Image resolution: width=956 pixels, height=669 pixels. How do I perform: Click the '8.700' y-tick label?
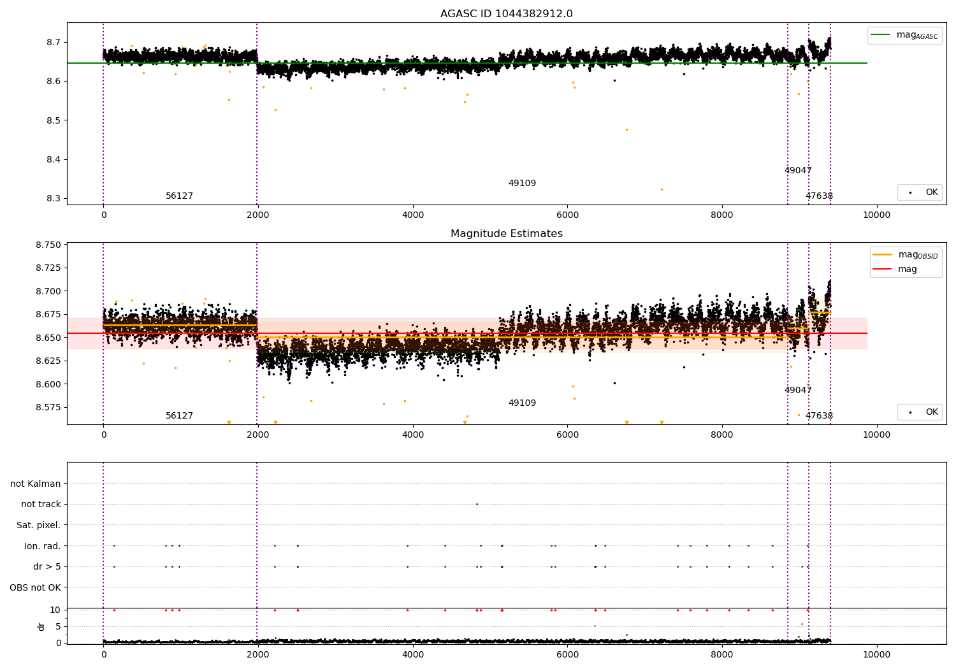48,291
